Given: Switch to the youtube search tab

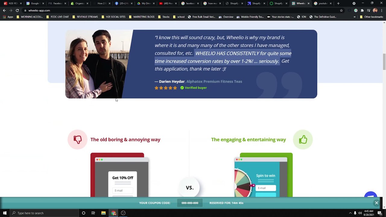Looking at the screenshot, I should click(323, 3).
